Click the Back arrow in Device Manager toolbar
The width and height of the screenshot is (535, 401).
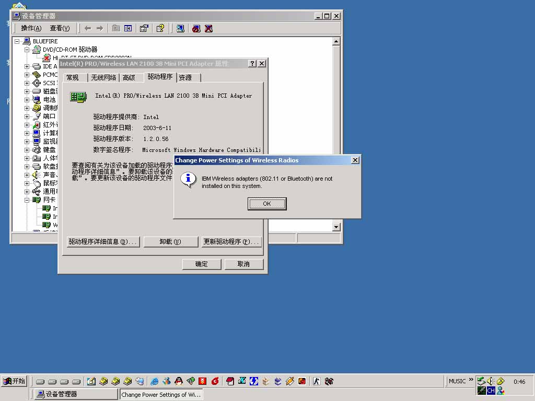pyautogui.click(x=88, y=28)
